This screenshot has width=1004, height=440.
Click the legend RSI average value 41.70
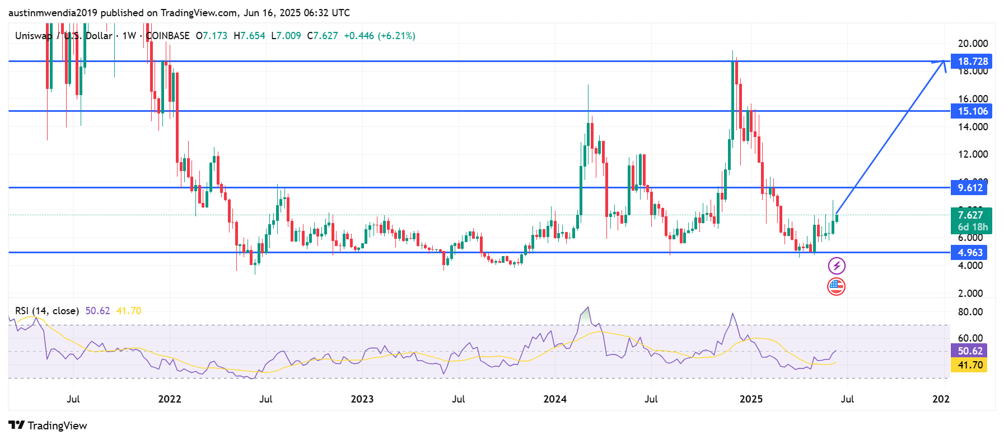pos(129,311)
